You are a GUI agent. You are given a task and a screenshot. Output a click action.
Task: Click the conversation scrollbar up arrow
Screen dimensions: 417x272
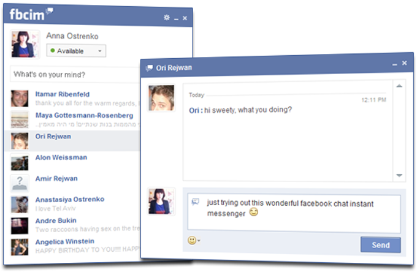[x=399, y=86]
